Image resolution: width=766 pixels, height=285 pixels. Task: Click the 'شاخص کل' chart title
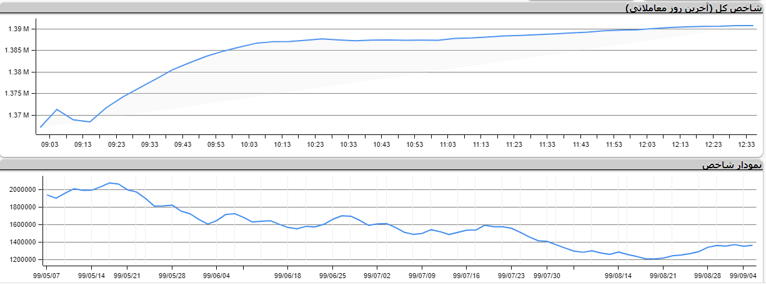tap(694, 7)
